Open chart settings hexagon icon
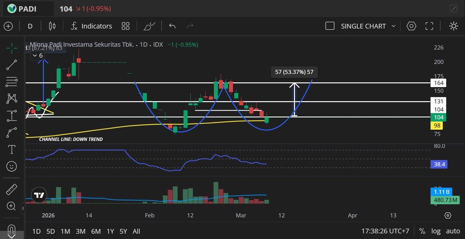 [411, 26]
